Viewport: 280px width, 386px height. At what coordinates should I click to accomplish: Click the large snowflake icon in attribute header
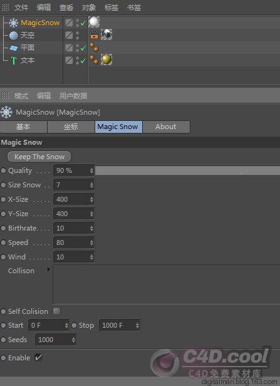point(6,112)
